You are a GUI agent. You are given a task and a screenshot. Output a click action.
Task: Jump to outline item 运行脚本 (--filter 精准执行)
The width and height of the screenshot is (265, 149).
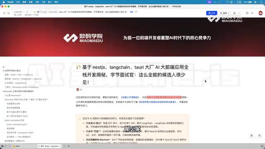[x=19, y=137]
